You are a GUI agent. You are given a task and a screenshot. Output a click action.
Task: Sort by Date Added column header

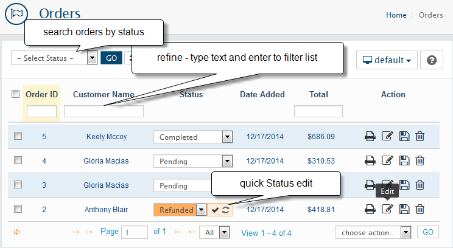(262, 94)
